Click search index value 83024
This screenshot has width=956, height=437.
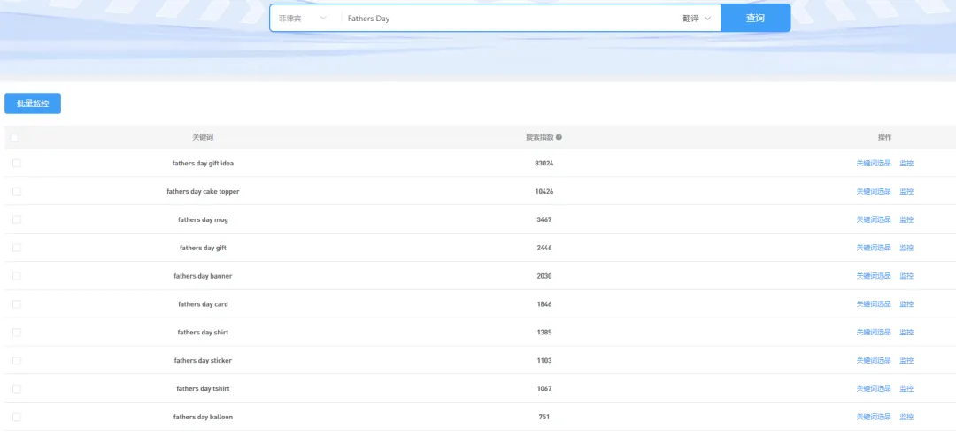coord(544,164)
